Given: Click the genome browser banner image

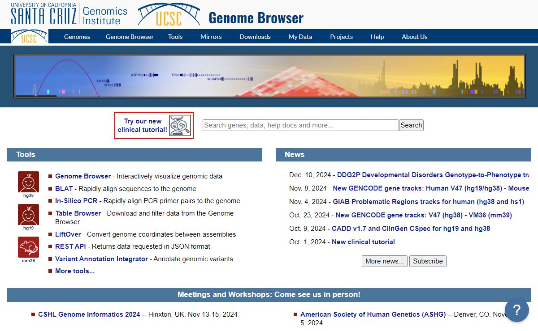Looking at the screenshot, I should pos(269,76).
